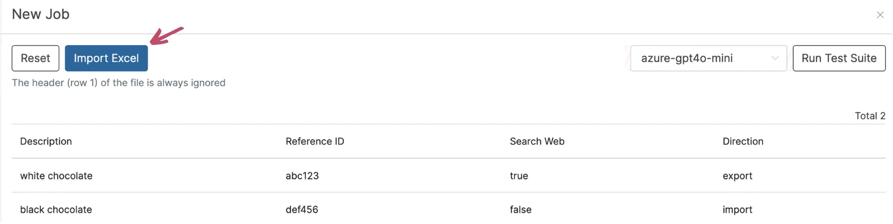Click the Reference ID column header

(314, 141)
